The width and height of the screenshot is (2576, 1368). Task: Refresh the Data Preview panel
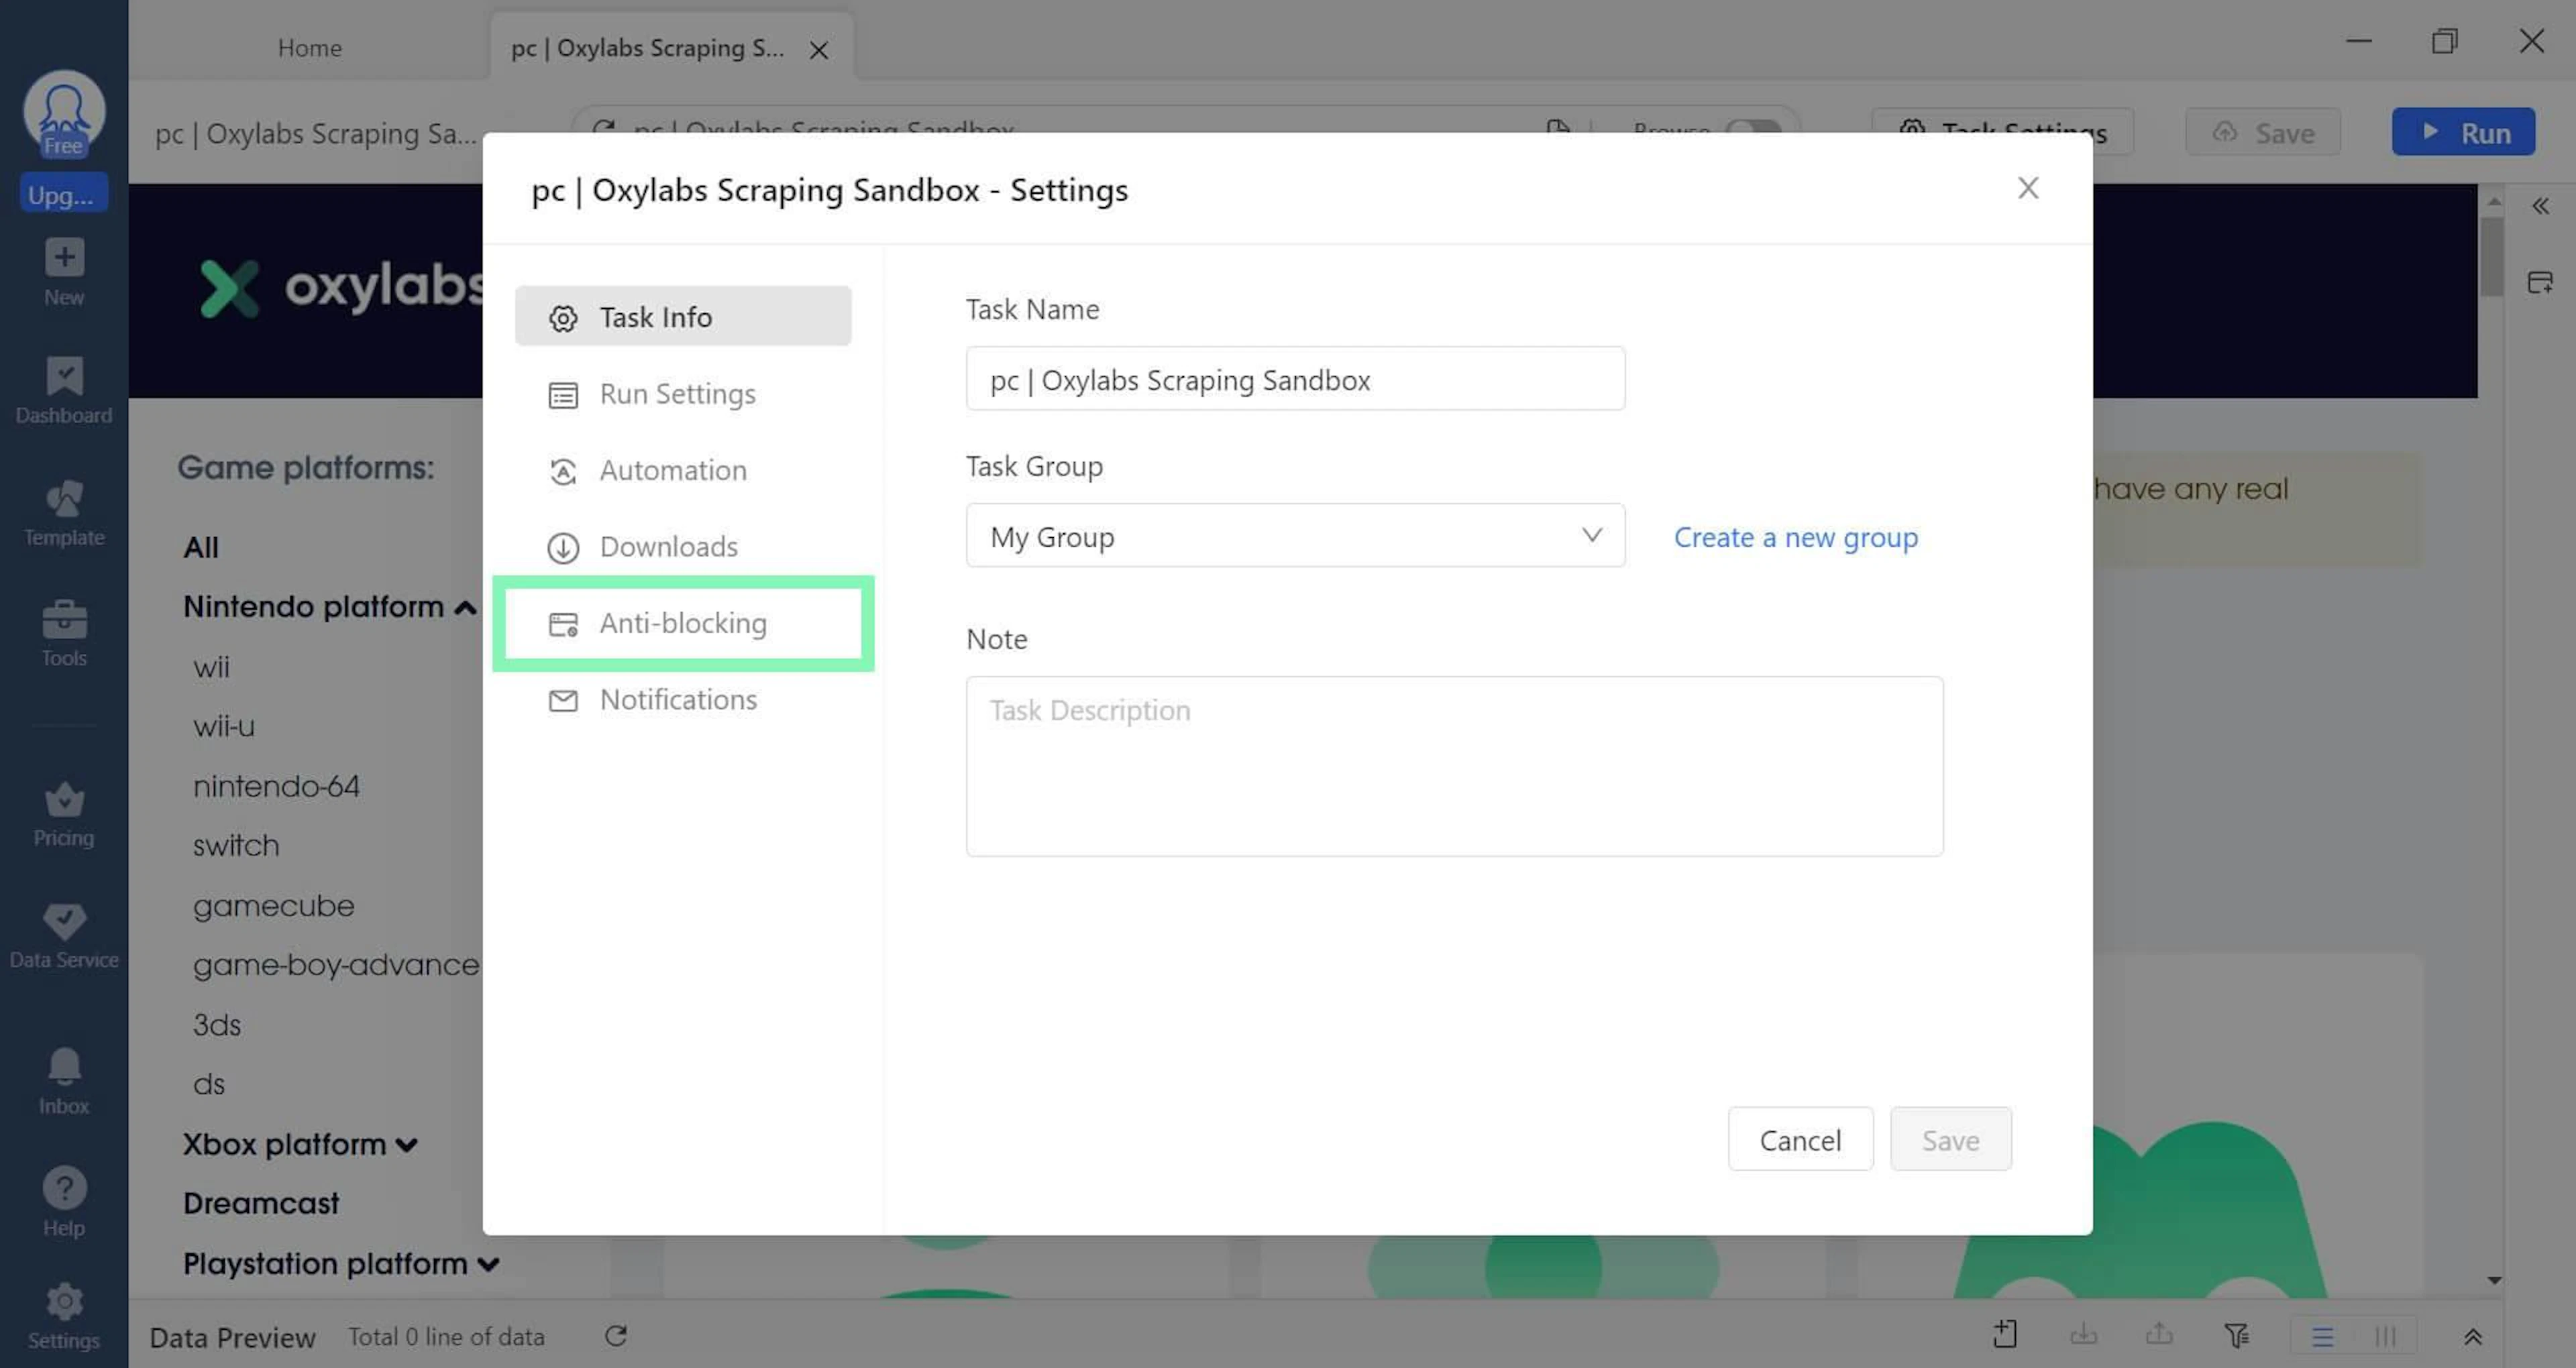(x=616, y=1336)
